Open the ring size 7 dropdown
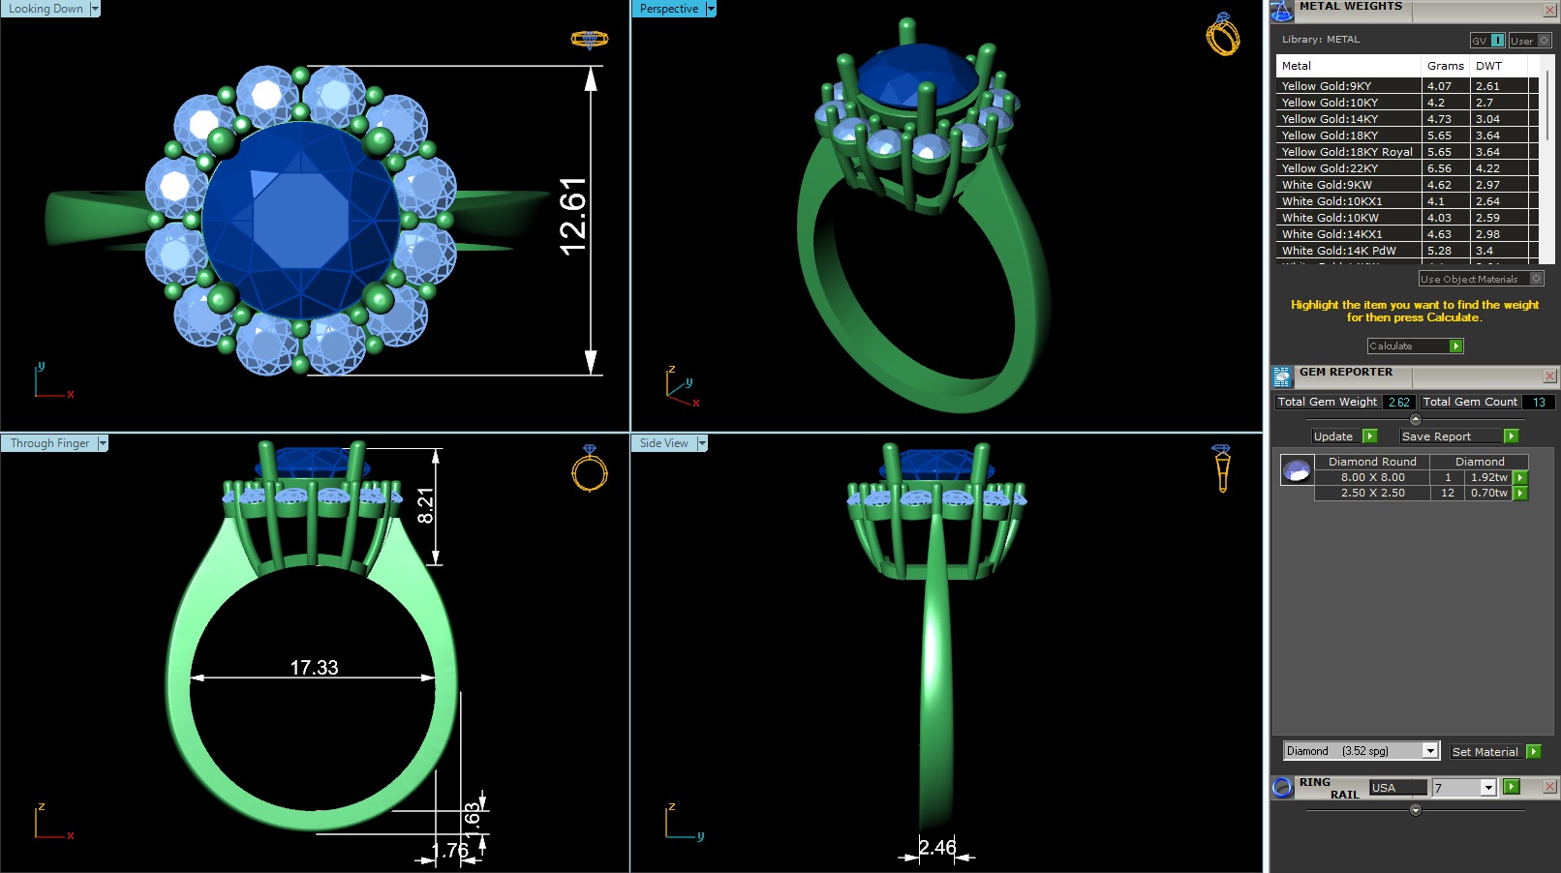 (x=1488, y=788)
